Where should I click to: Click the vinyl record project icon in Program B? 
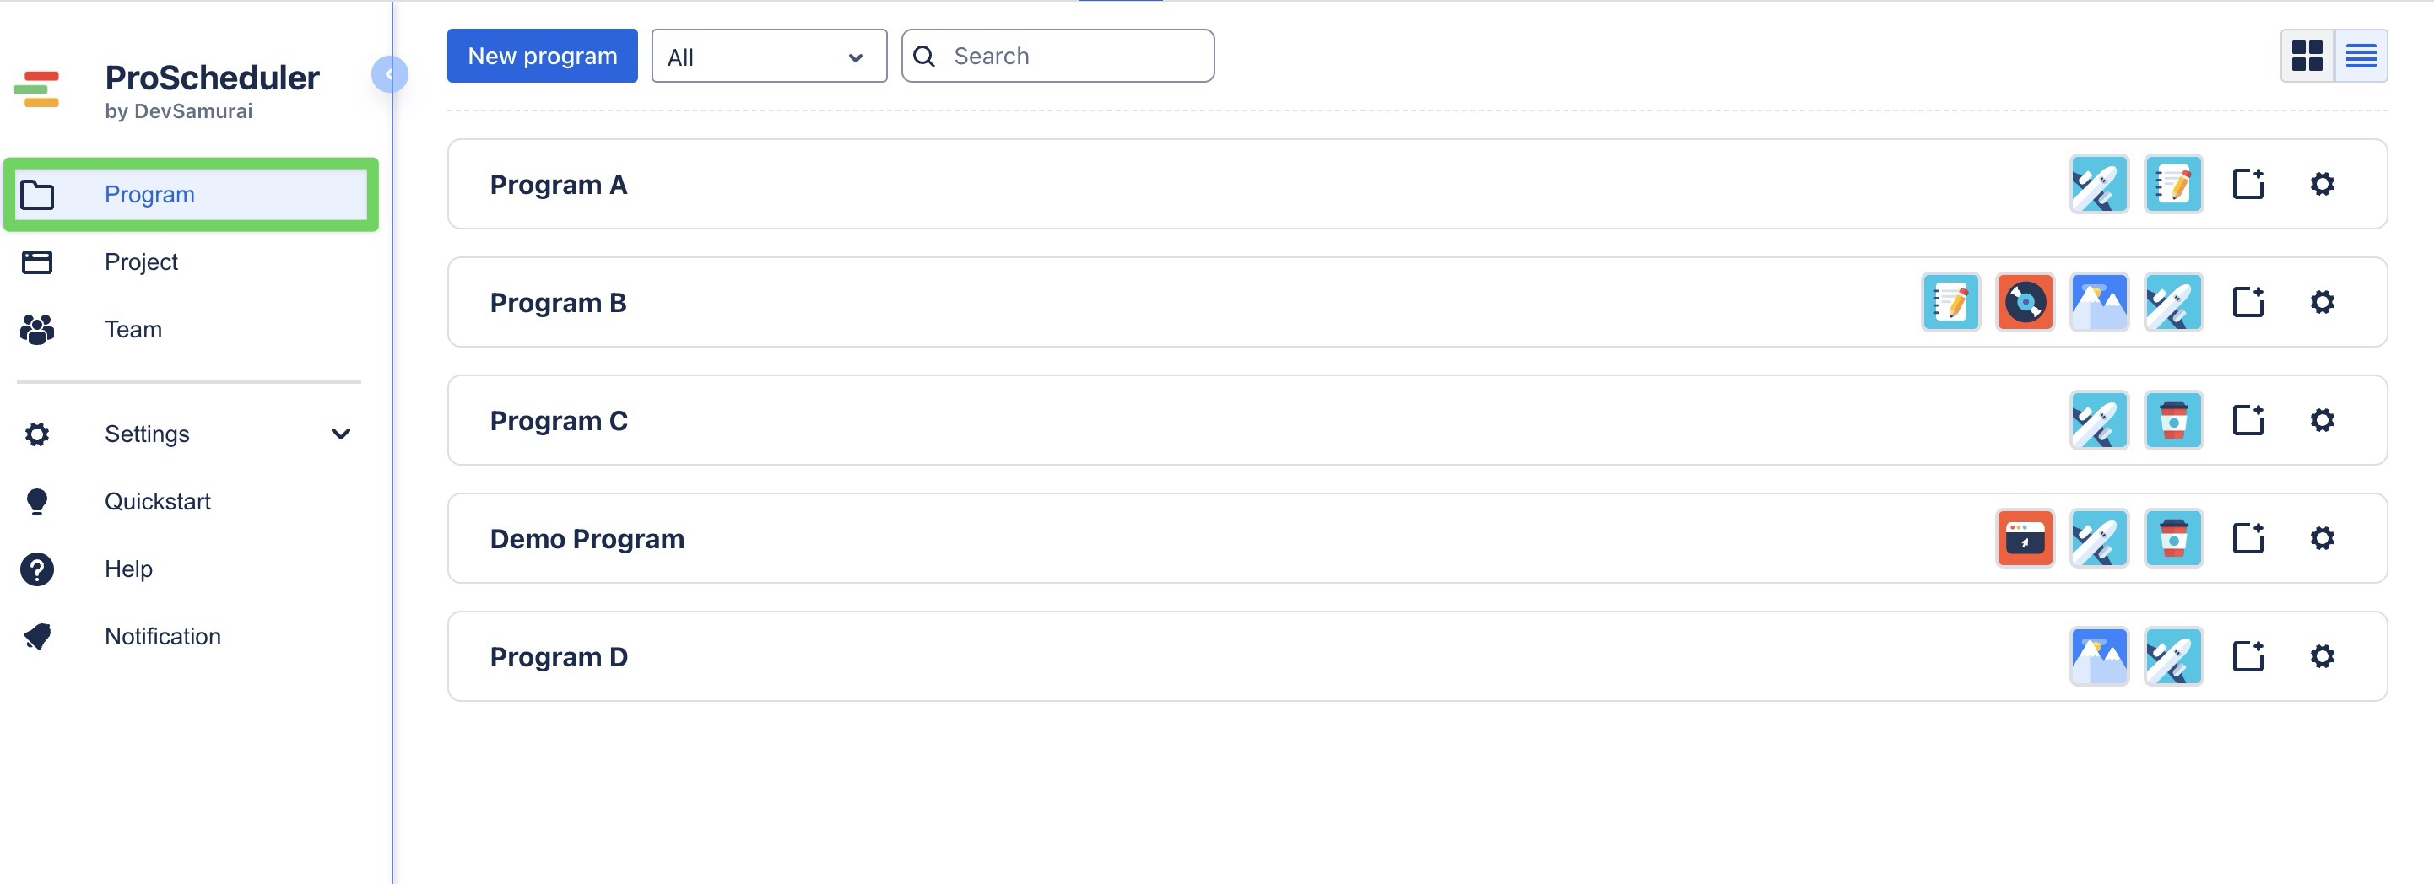[2025, 302]
